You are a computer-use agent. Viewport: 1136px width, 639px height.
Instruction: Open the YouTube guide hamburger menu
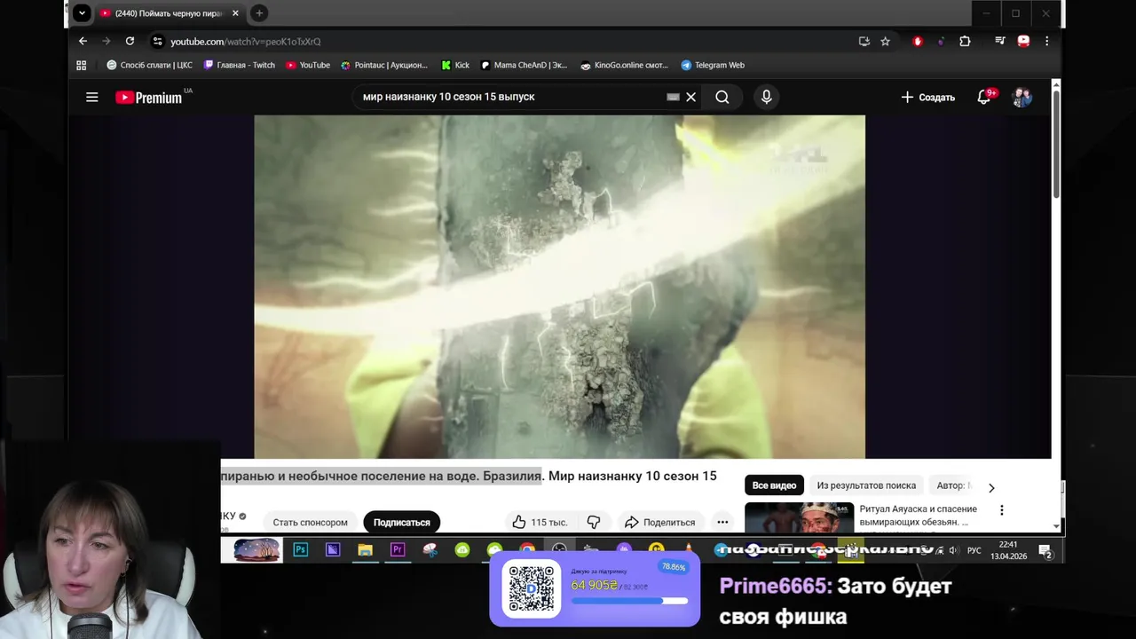(91, 98)
